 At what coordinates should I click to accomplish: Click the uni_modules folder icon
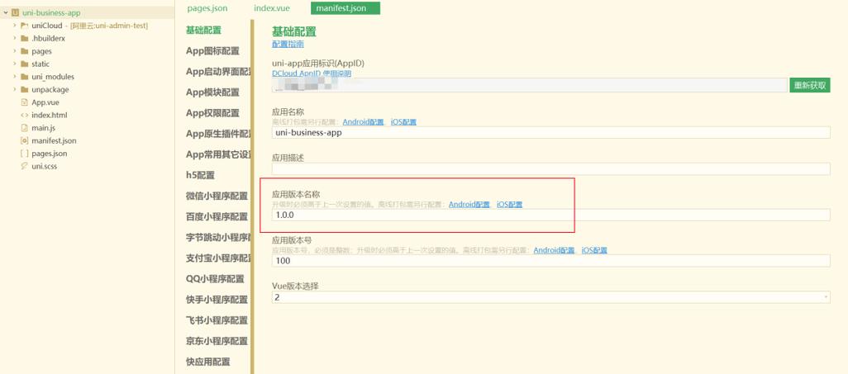pos(24,77)
